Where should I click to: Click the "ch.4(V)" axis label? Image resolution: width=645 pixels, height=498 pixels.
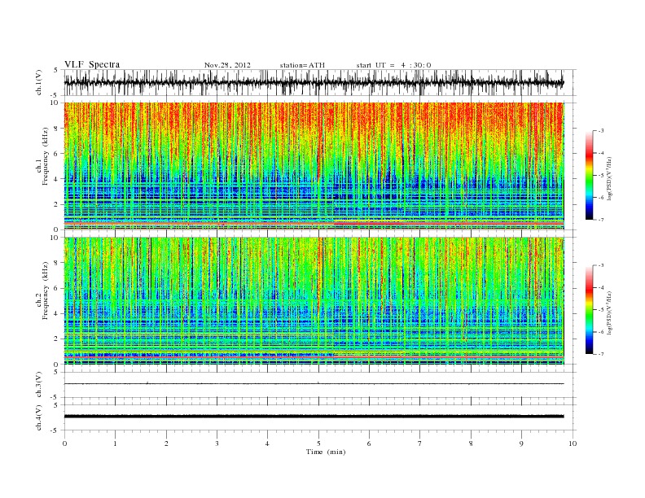coord(39,417)
